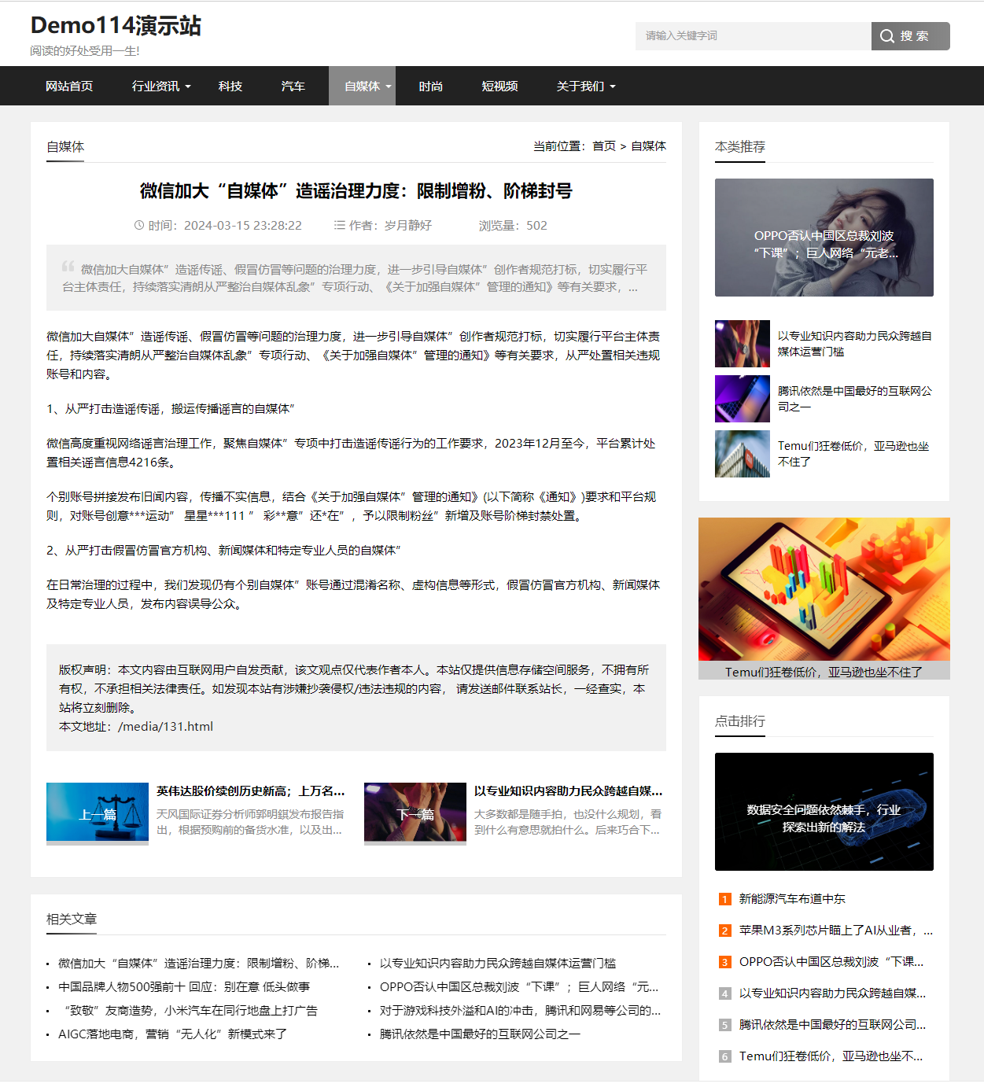Image resolution: width=984 pixels, height=1091 pixels.
Task: Open ranking item 以专业知识内容助力民众跨越自媒
Action: click(x=833, y=993)
